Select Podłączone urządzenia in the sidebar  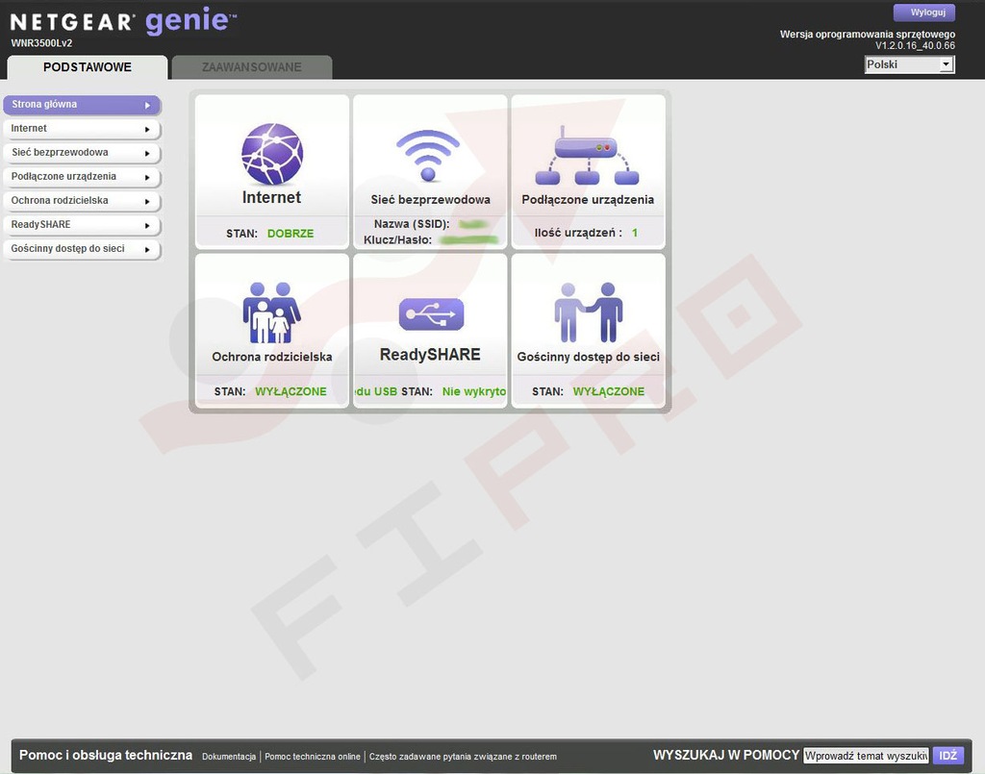pos(82,177)
